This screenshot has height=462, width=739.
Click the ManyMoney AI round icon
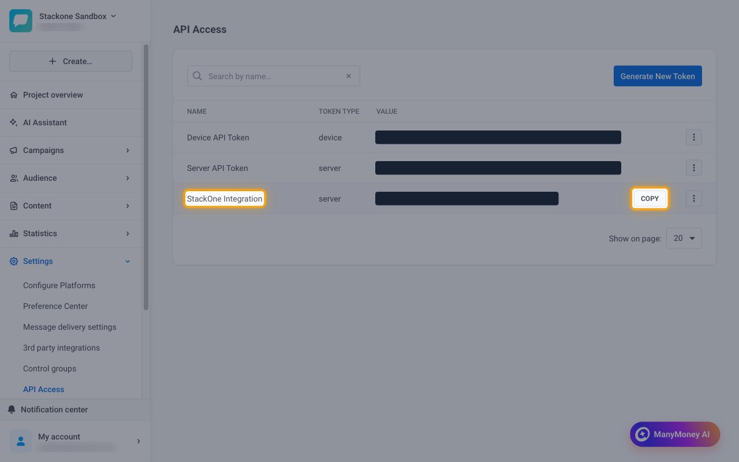pyautogui.click(x=642, y=434)
